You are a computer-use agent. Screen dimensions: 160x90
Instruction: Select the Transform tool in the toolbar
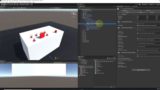coord(15,4)
